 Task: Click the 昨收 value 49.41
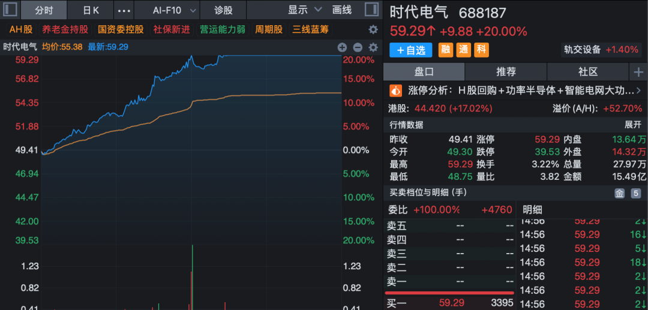point(460,140)
